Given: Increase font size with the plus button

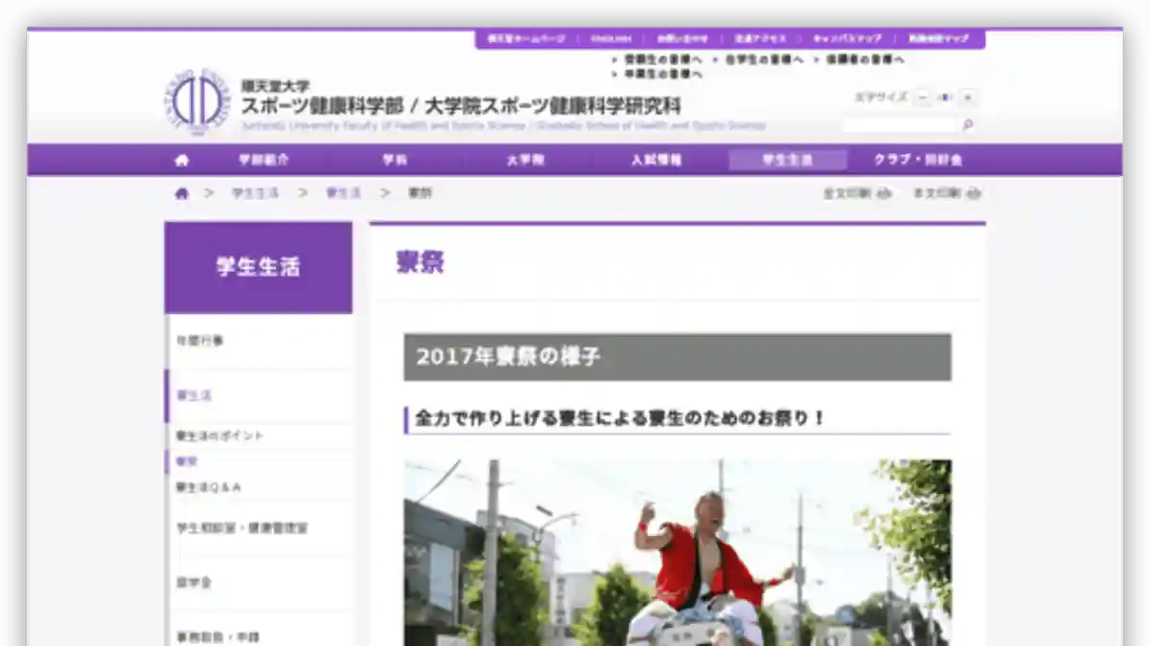Looking at the screenshot, I should tap(968, 98).
